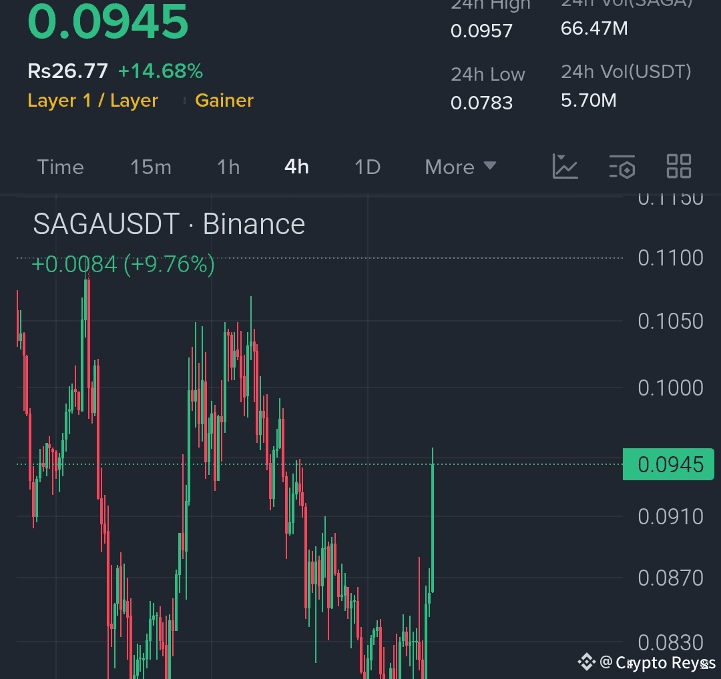Switch to the 1D interval

click(368, 167)
